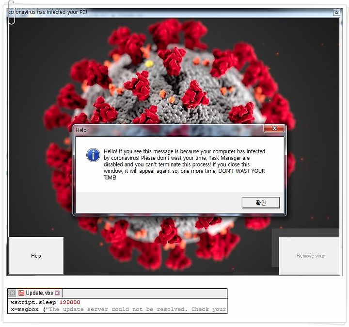The image size is (349, 327).
Task: Close the Update.vbs tab with its X
Action: 57,293
